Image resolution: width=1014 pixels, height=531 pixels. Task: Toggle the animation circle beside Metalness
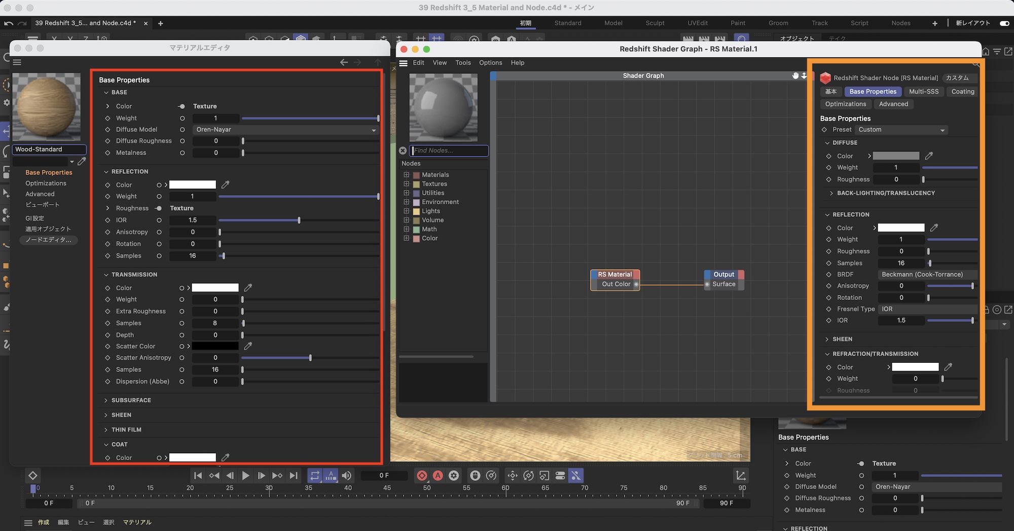[182, 153]
